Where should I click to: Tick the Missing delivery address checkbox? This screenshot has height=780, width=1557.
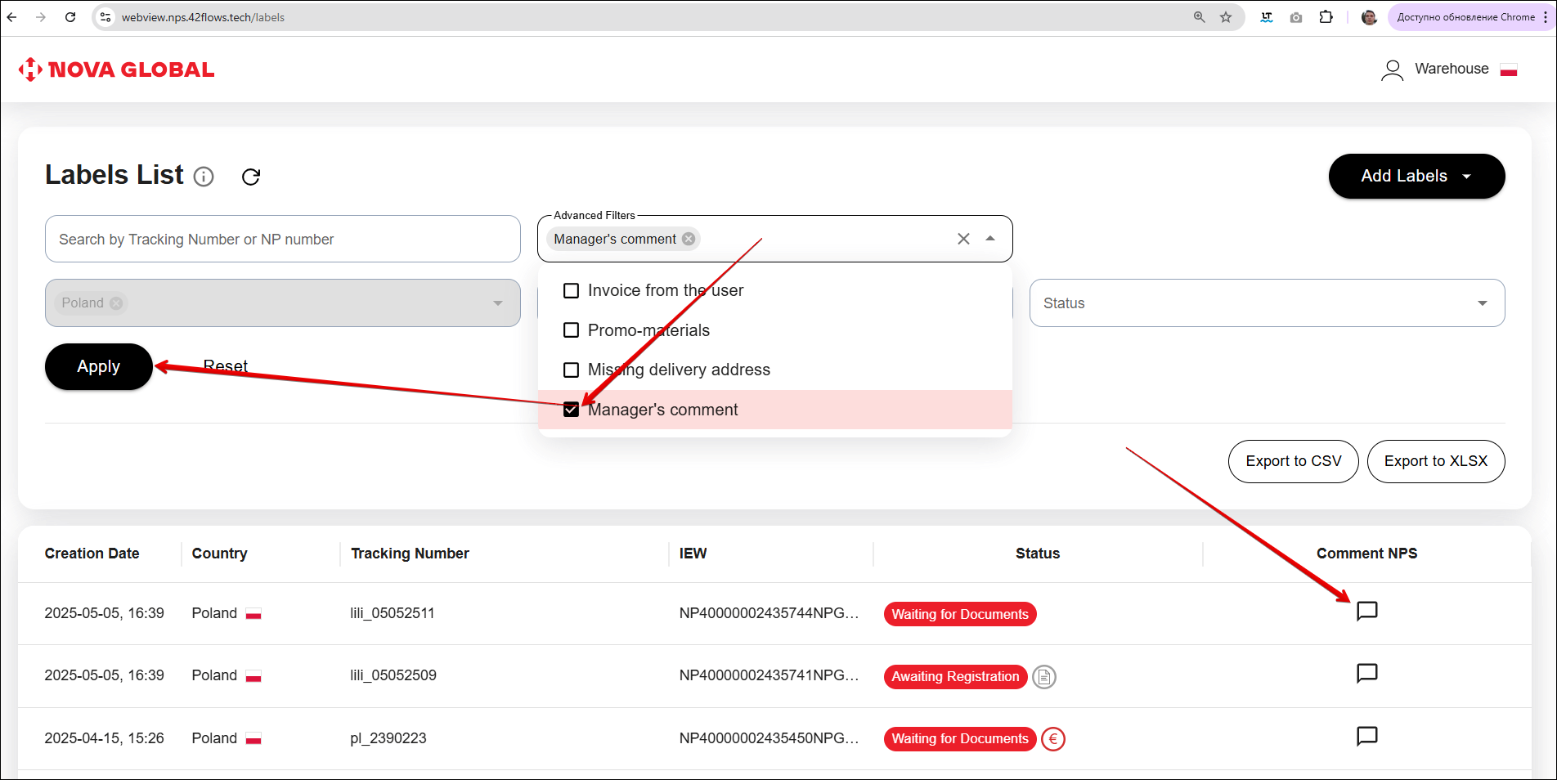tap(572, 370)
